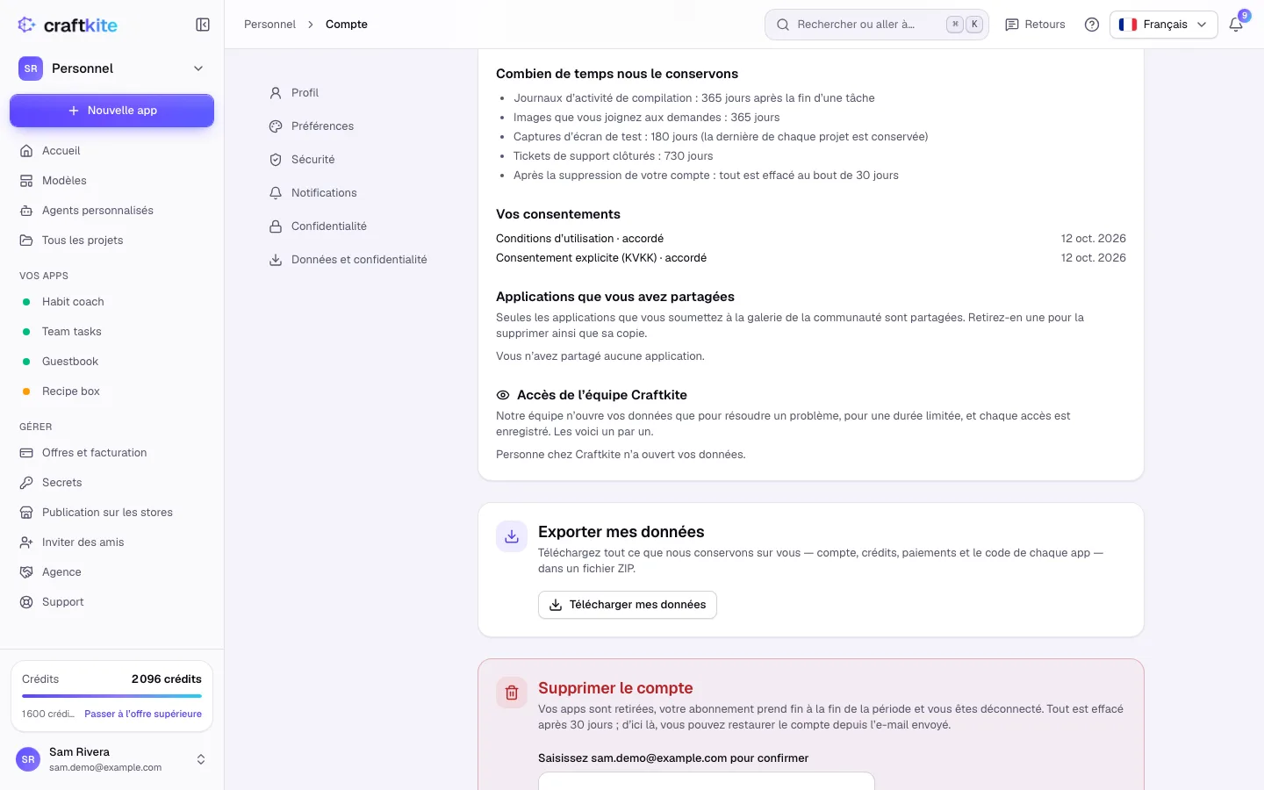
Task: Click the Compte breadcrumb item
Action: 347,25
